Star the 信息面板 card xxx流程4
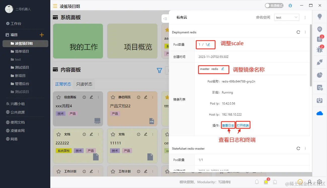The width and height of the screenshot is (327, 188). click(59, 97)
